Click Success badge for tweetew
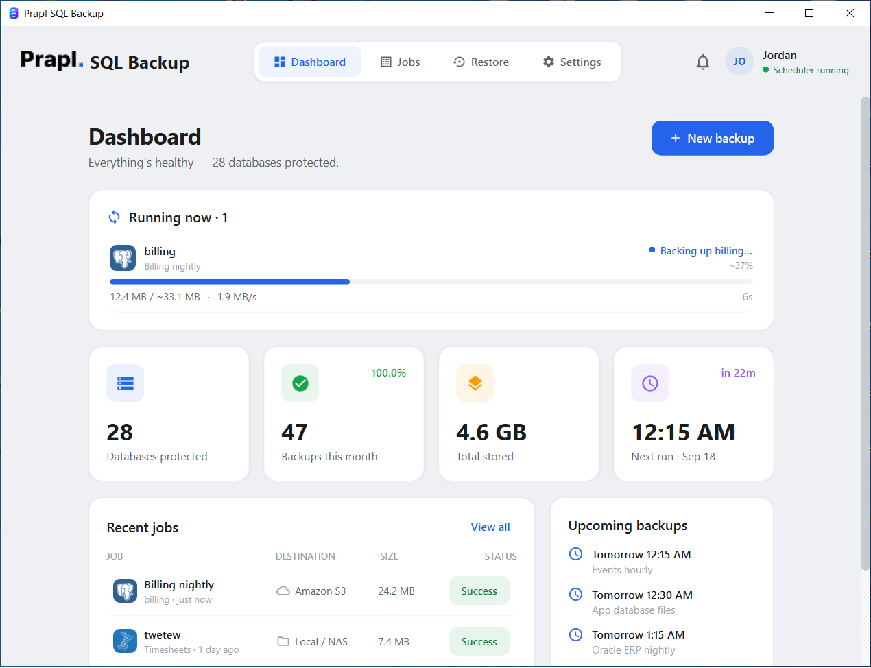The width and height of the screenshot is (871, 668). coord(479,641)
